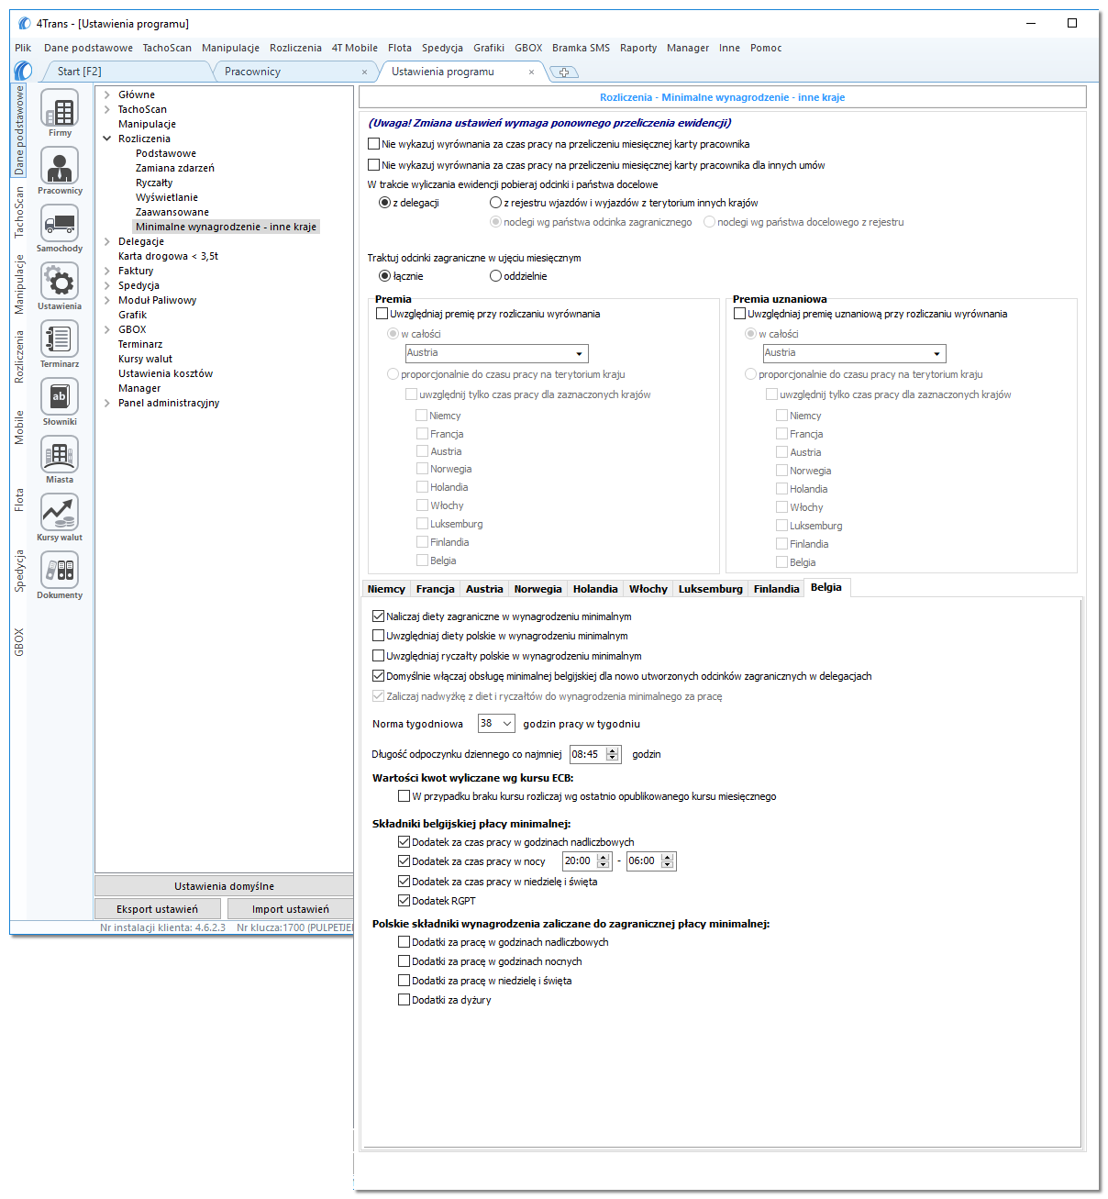Open Norma tygodniowa 38 dropdown
Screen dimensions: 1108x1199
coord(506,724)
